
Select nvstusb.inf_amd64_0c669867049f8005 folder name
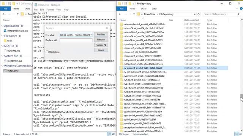click(142, 96)
